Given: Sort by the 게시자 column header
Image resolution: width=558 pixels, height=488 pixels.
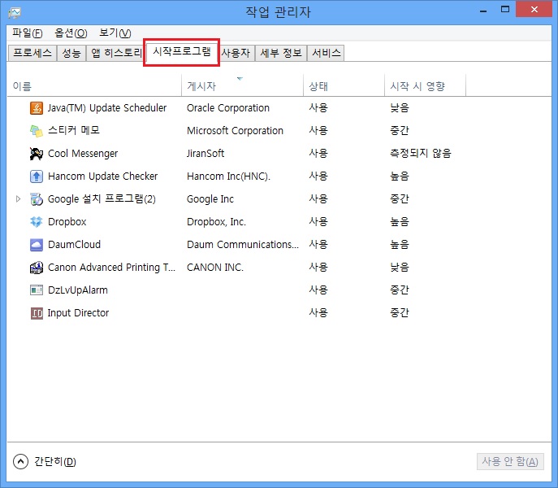Looking at the screenshot, I should click(x=242, y=85).
